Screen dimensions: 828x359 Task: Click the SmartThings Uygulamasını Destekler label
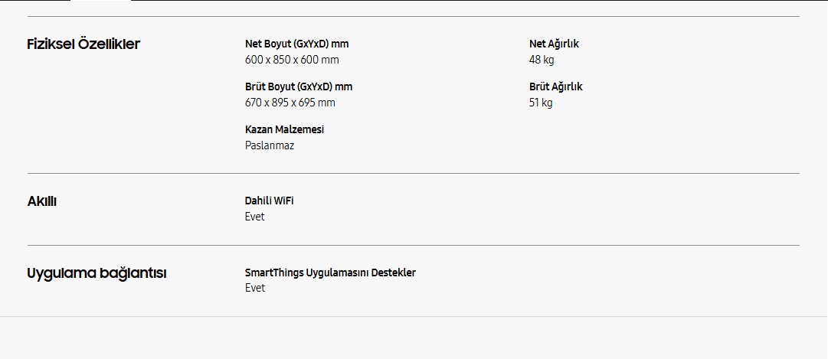pos(330,273)
